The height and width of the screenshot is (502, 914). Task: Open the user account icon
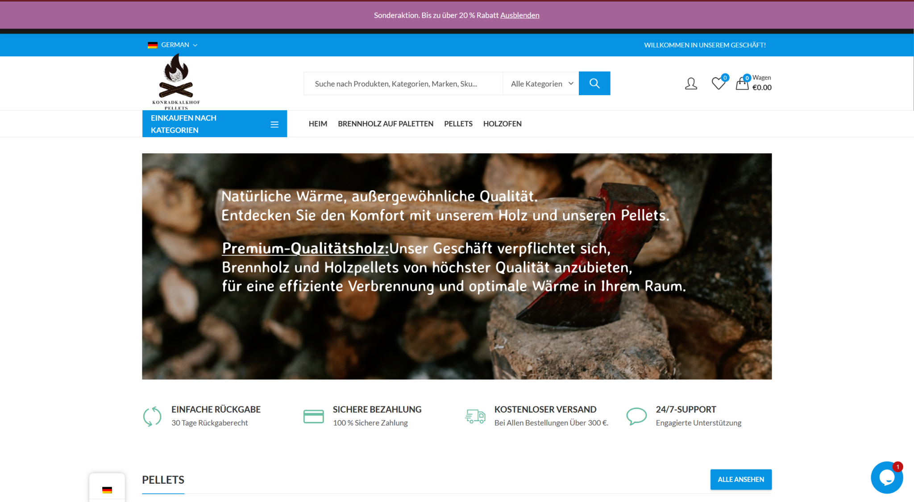click(691, 84)
